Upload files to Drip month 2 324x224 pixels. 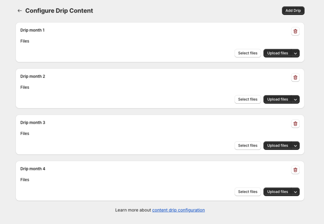(x=277, y=99)
